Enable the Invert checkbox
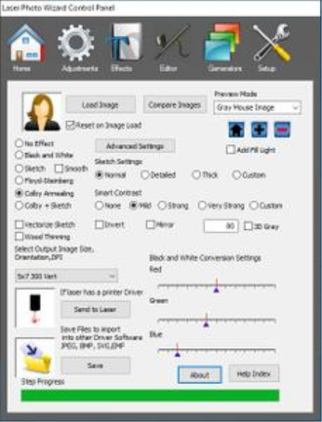The image size is (322, 422). point(99,224)
